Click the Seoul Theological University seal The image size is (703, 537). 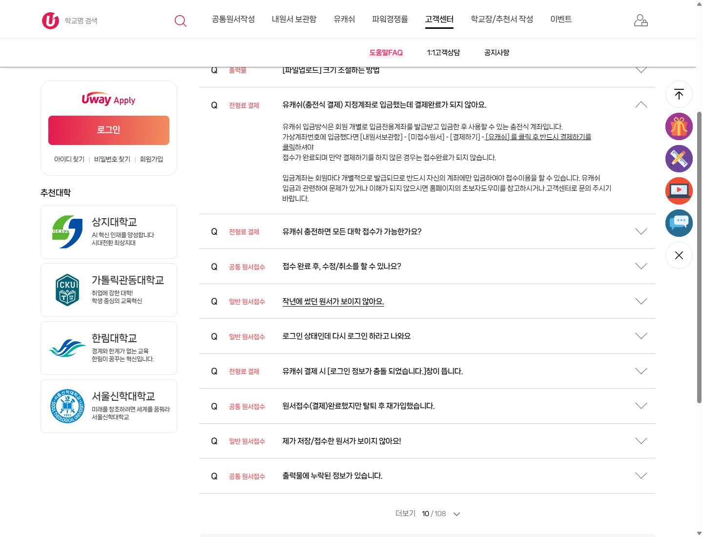click(67, 406)
